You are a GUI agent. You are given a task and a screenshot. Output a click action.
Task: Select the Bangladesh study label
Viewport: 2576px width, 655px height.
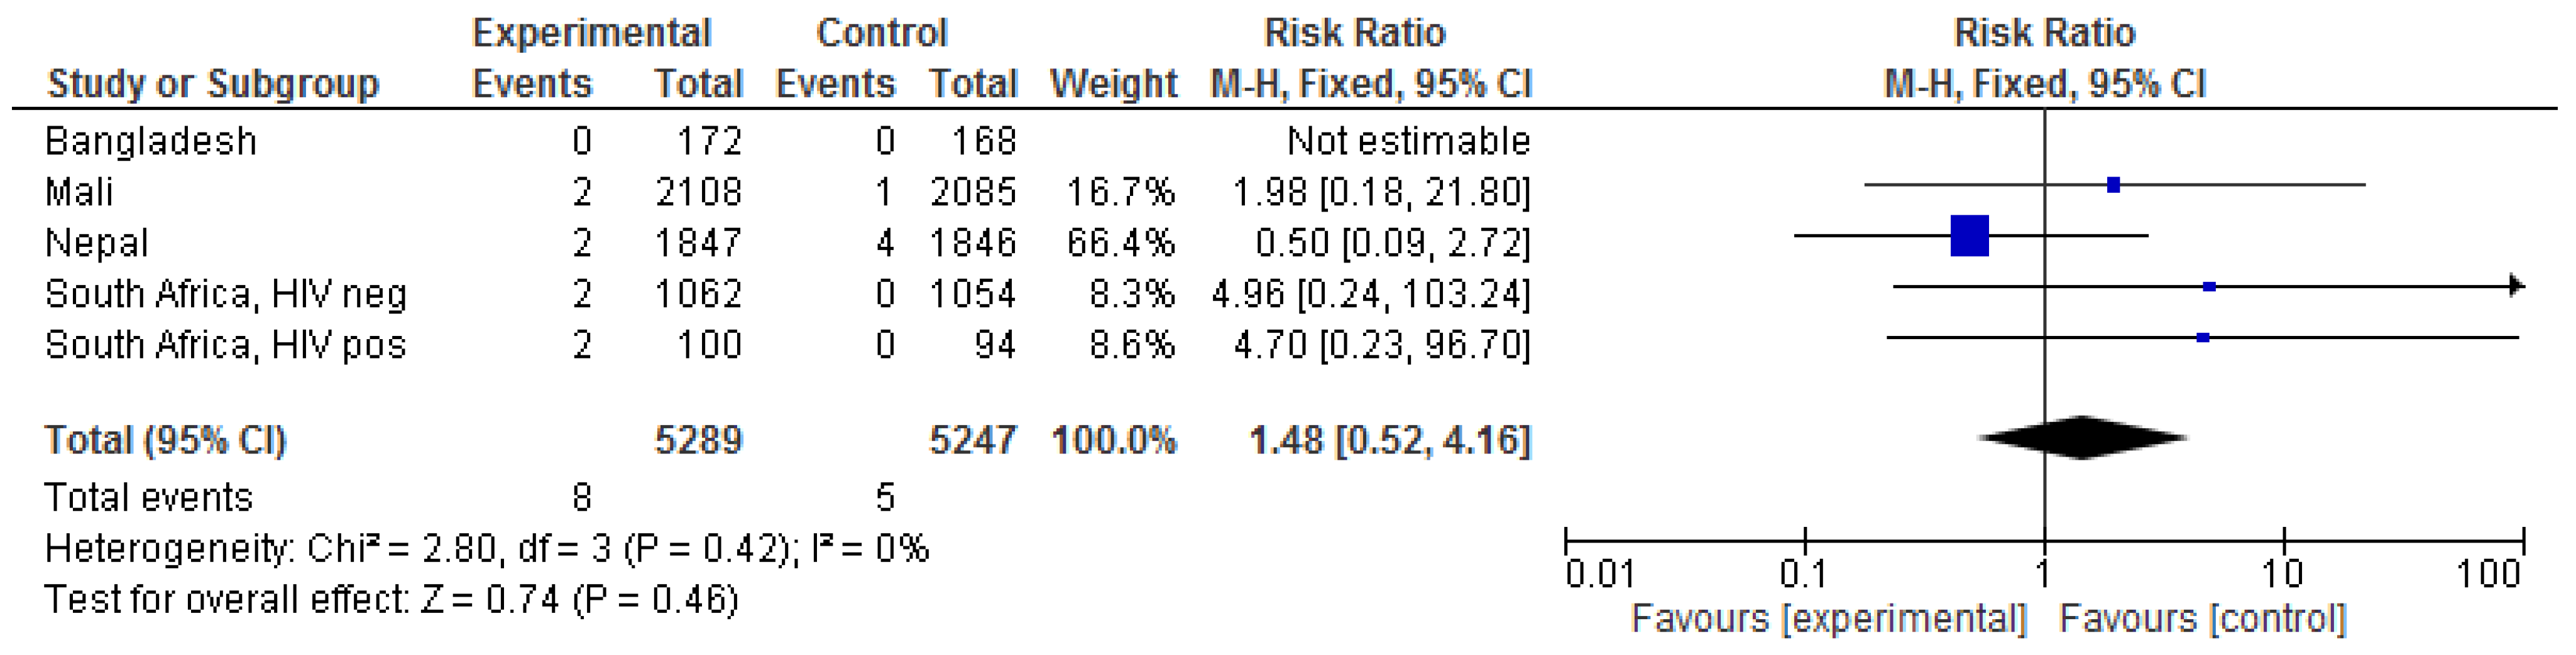151,141
